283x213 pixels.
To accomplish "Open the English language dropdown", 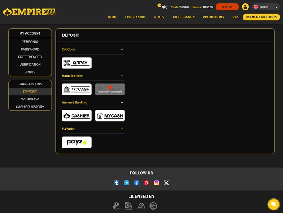I will click(266, 7).
